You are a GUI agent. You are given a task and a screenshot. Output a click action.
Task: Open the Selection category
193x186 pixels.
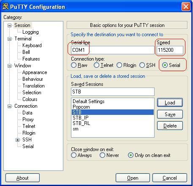tap(32, 93)
